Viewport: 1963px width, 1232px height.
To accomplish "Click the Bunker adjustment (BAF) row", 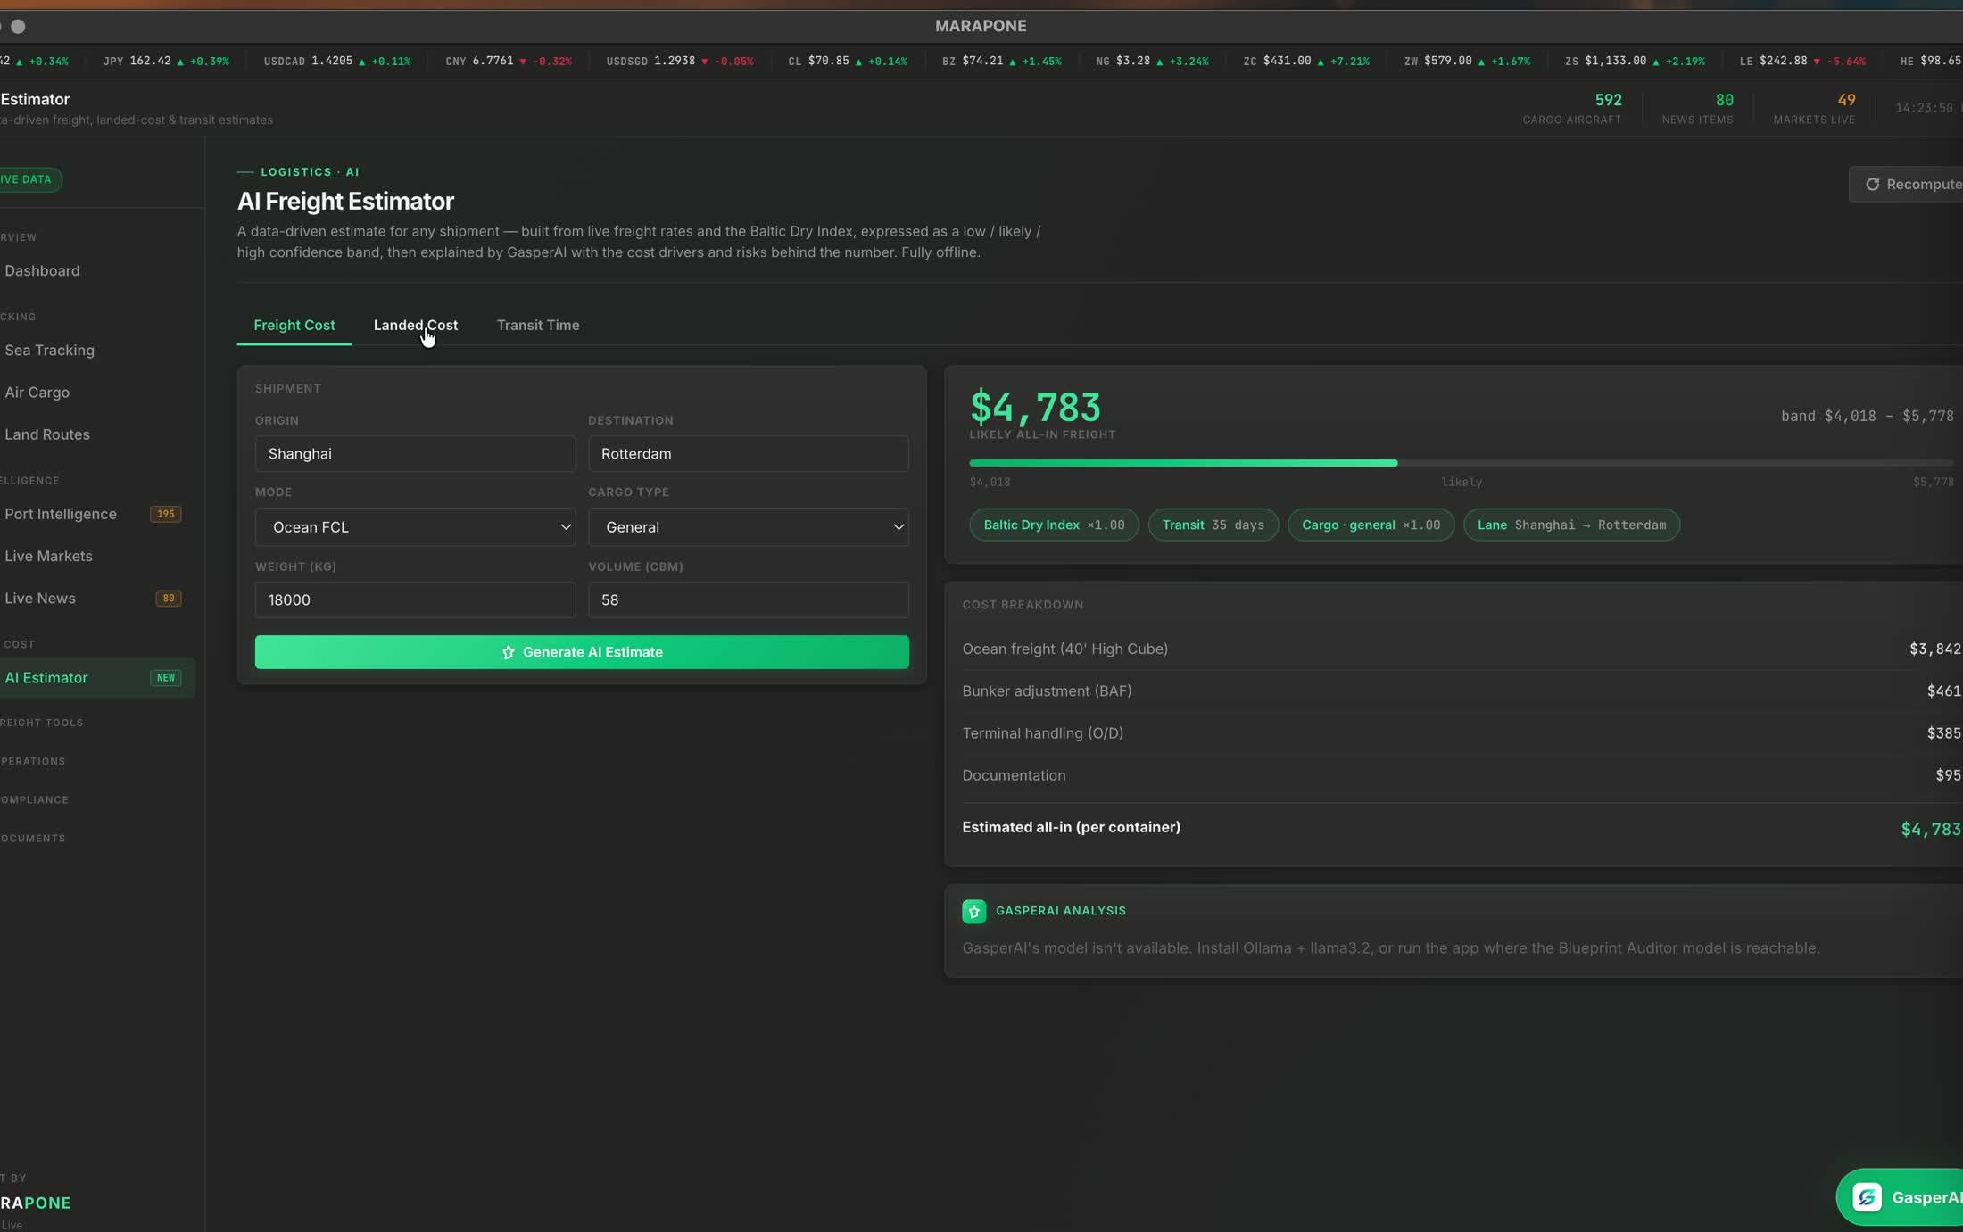I will tap(1462, 691).
